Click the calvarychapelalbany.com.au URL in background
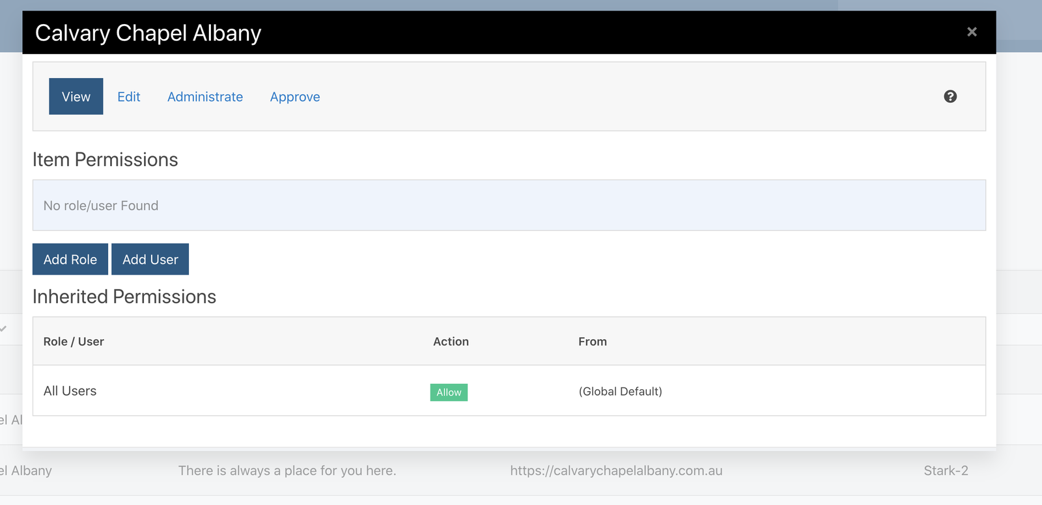This screenshot has width=1042, height=505. click(x=616, y=471)
